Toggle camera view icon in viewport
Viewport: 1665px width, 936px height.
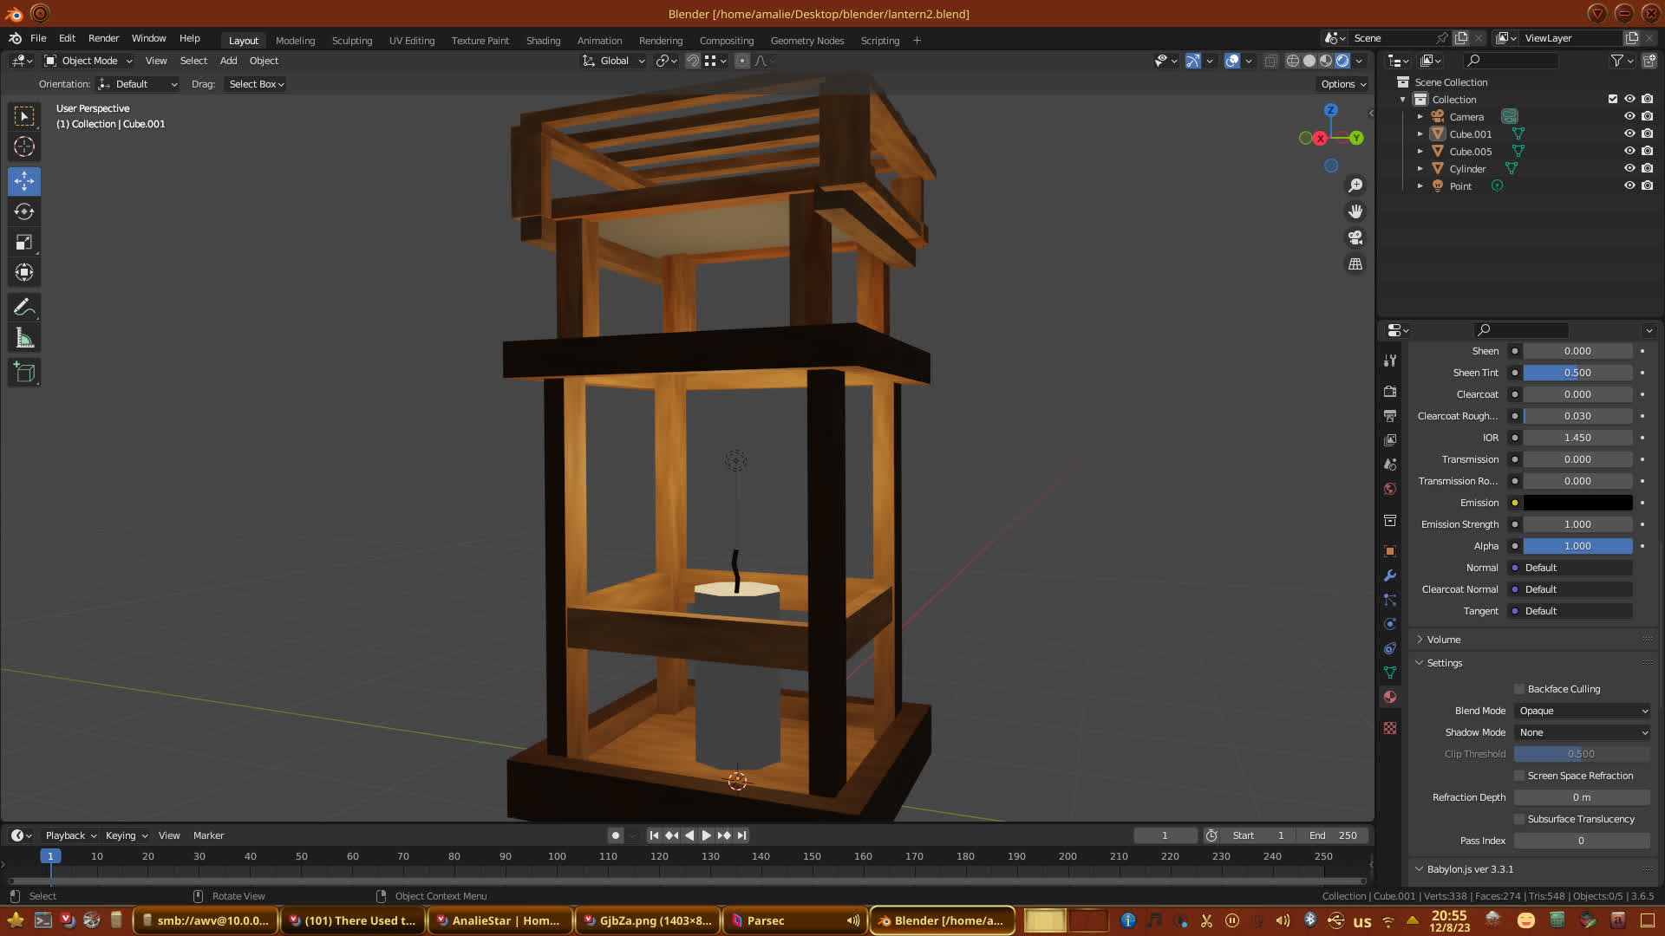tap(1355, 237)
